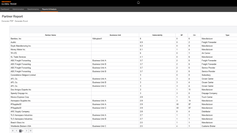Sort by the Business Unit column header
The image size is (237, 133).
pyautogui.click(x=115, y=35)
